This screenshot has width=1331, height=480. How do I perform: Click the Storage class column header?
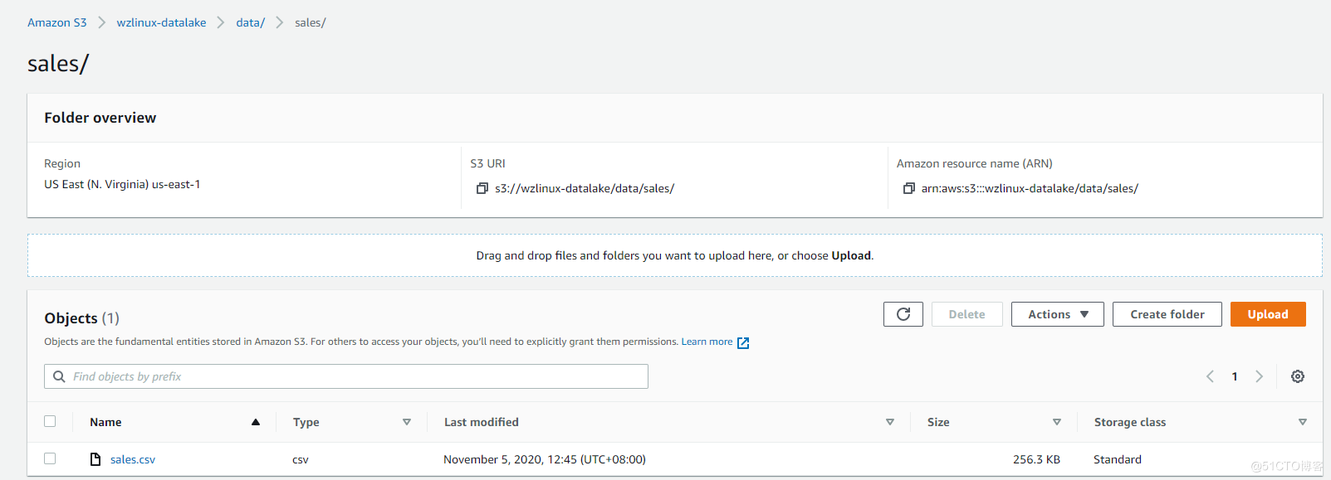click(1130, 422)
